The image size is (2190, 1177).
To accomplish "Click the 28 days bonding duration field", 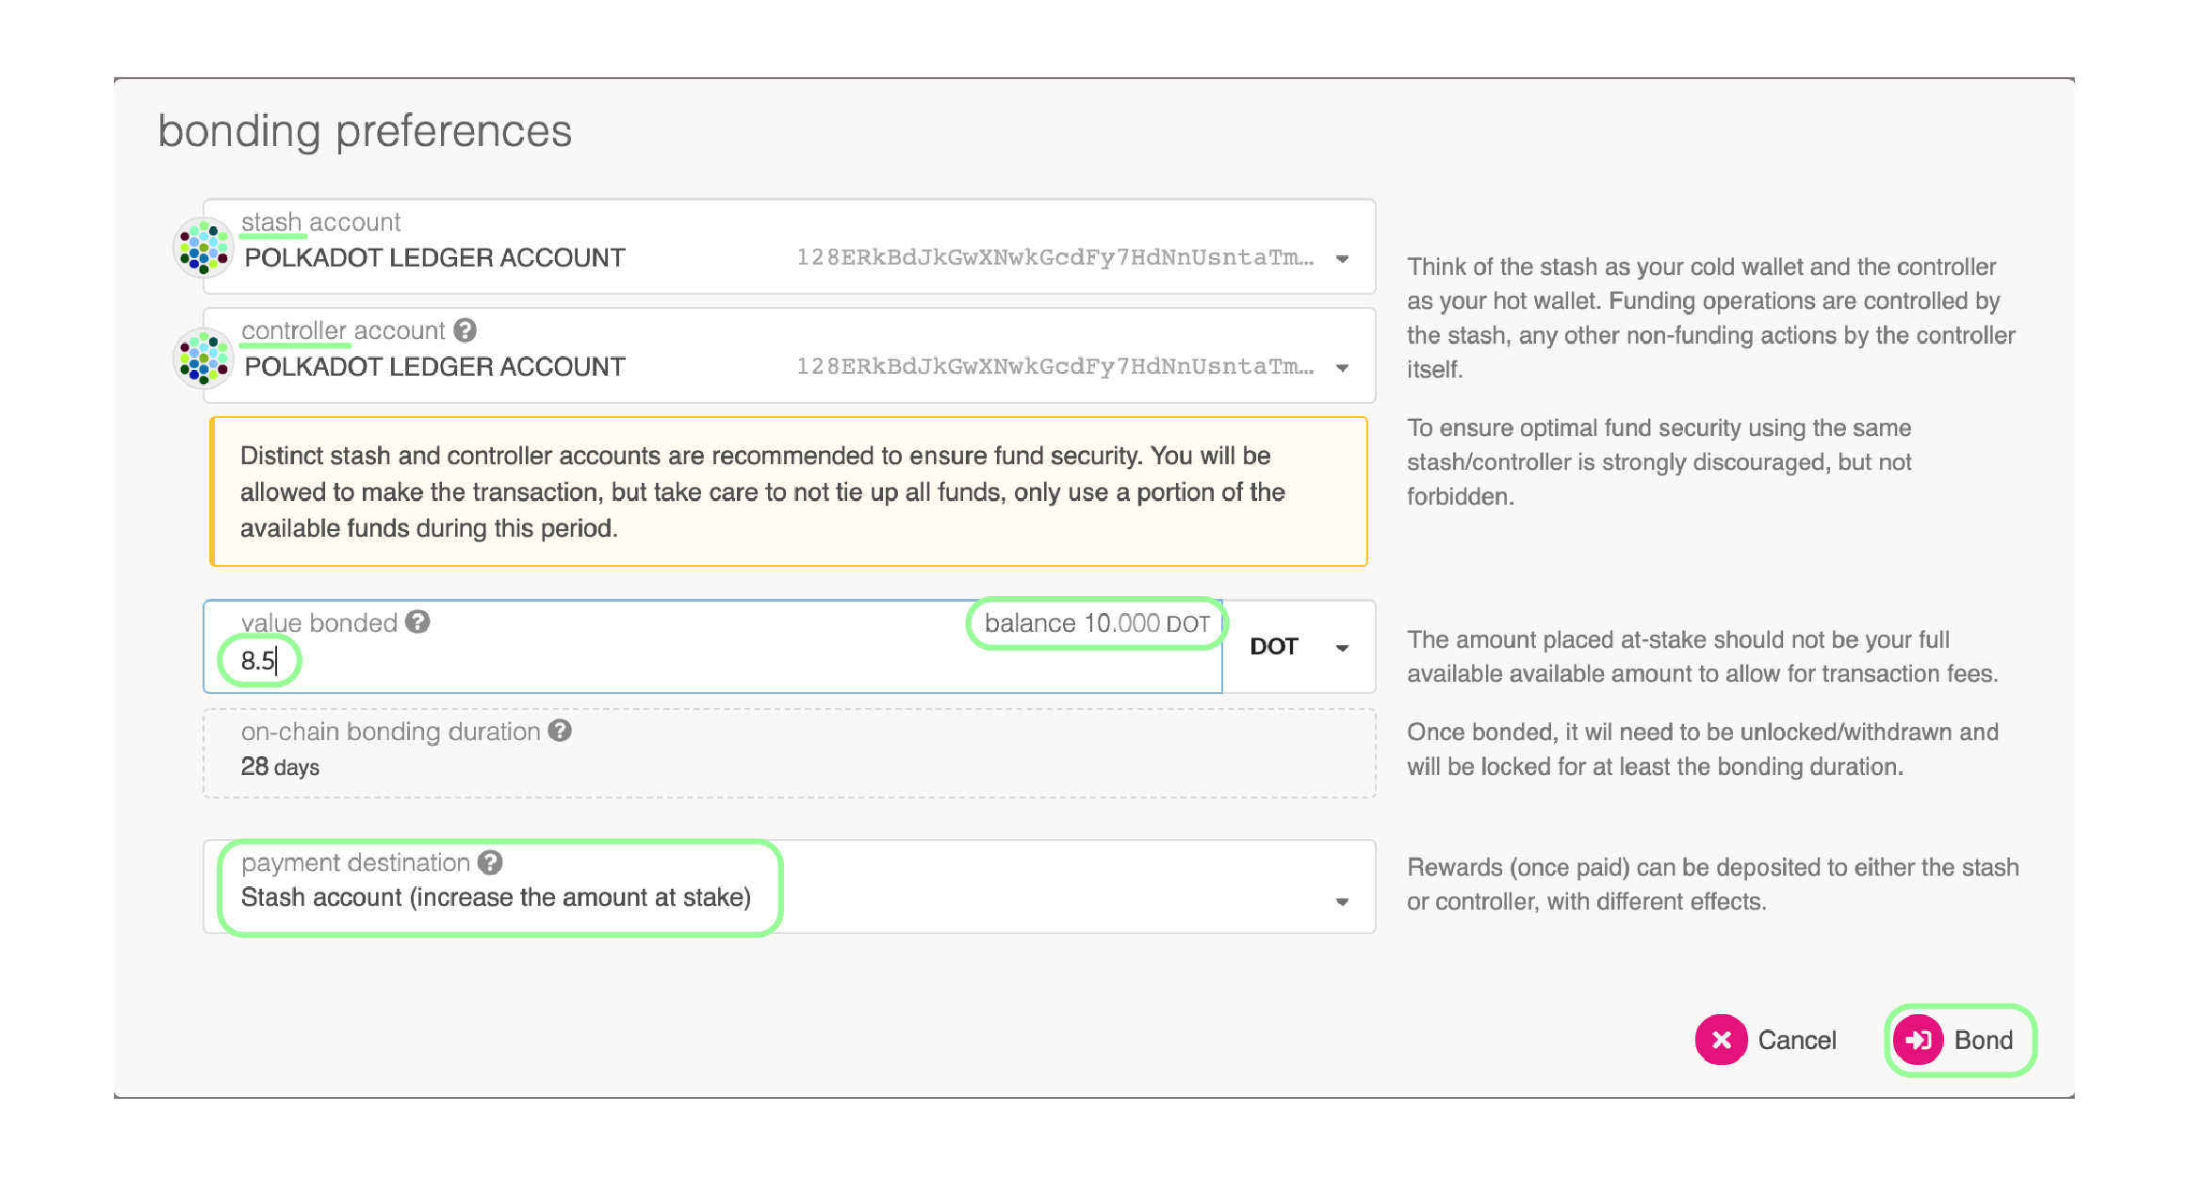I will pos(790,753).
